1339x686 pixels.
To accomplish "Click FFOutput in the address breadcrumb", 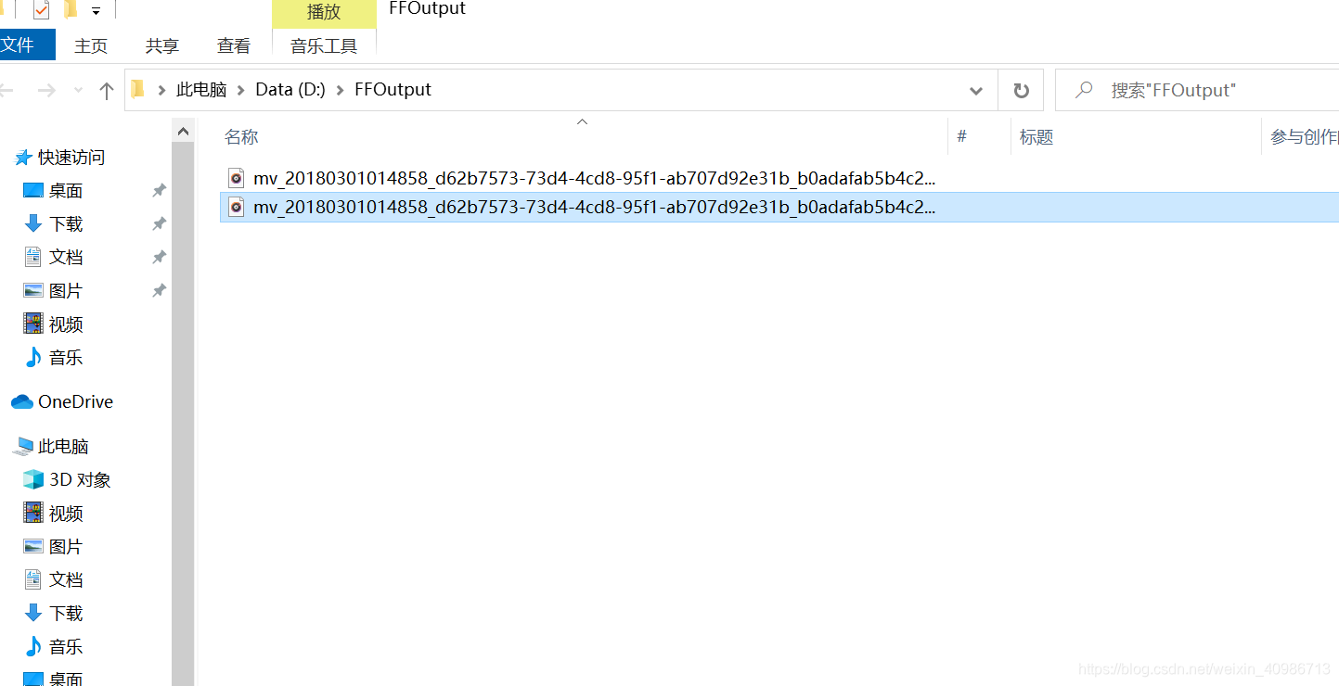I will click(x=393, y=90).
